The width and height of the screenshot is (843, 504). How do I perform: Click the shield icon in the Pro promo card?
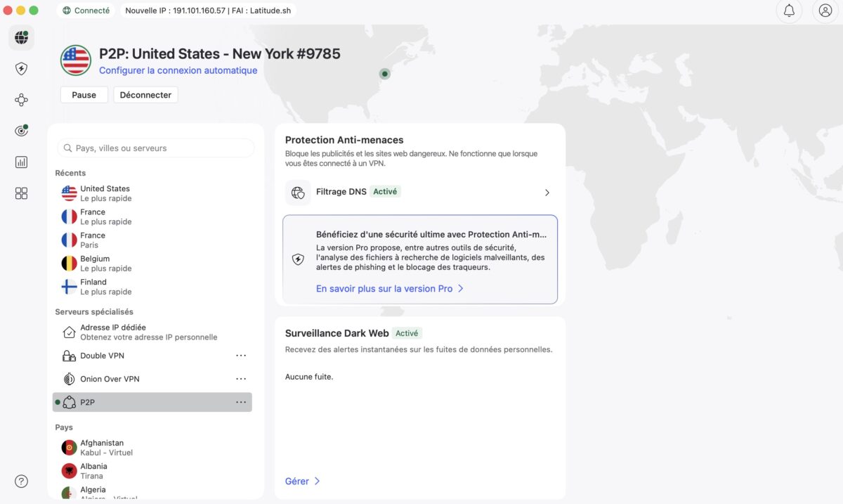pyautogui.click(x=298, y=259)
